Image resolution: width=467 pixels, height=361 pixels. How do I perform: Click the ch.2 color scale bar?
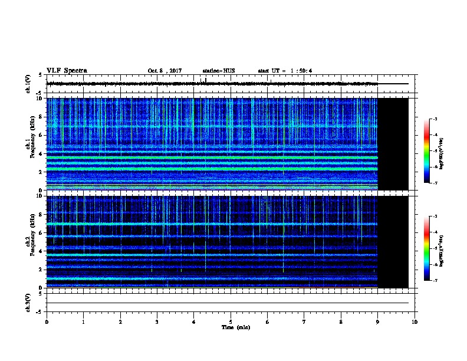click(x=426, y=248)
